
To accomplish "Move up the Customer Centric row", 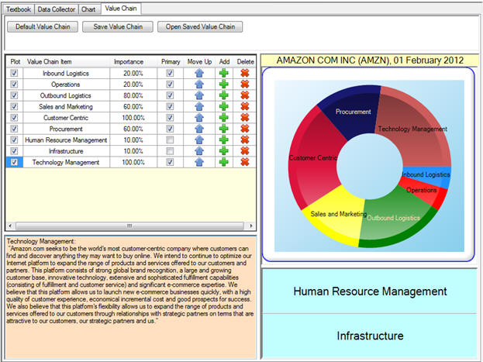I will point(199,117).
